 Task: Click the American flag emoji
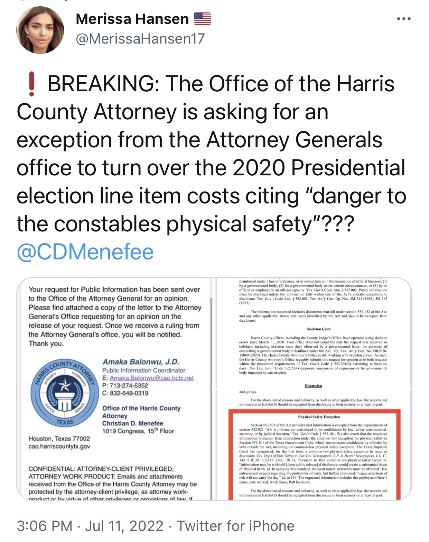click(x=202, y=19)
